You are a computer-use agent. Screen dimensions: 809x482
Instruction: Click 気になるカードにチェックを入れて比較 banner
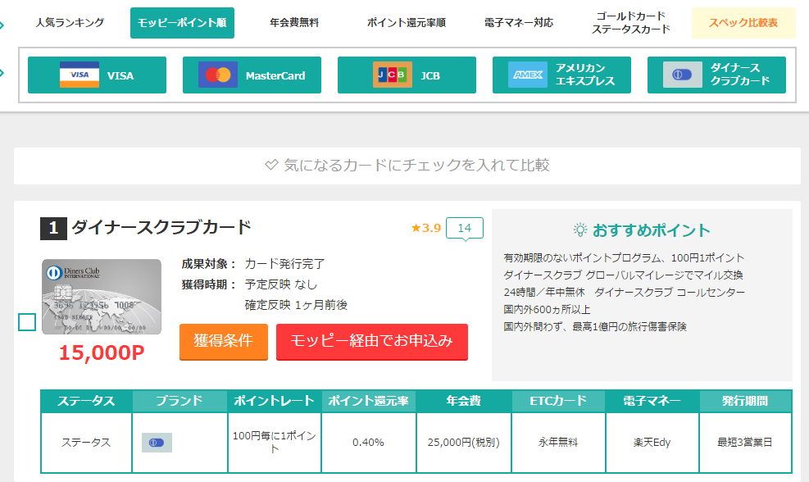click(x=407, y=166)
